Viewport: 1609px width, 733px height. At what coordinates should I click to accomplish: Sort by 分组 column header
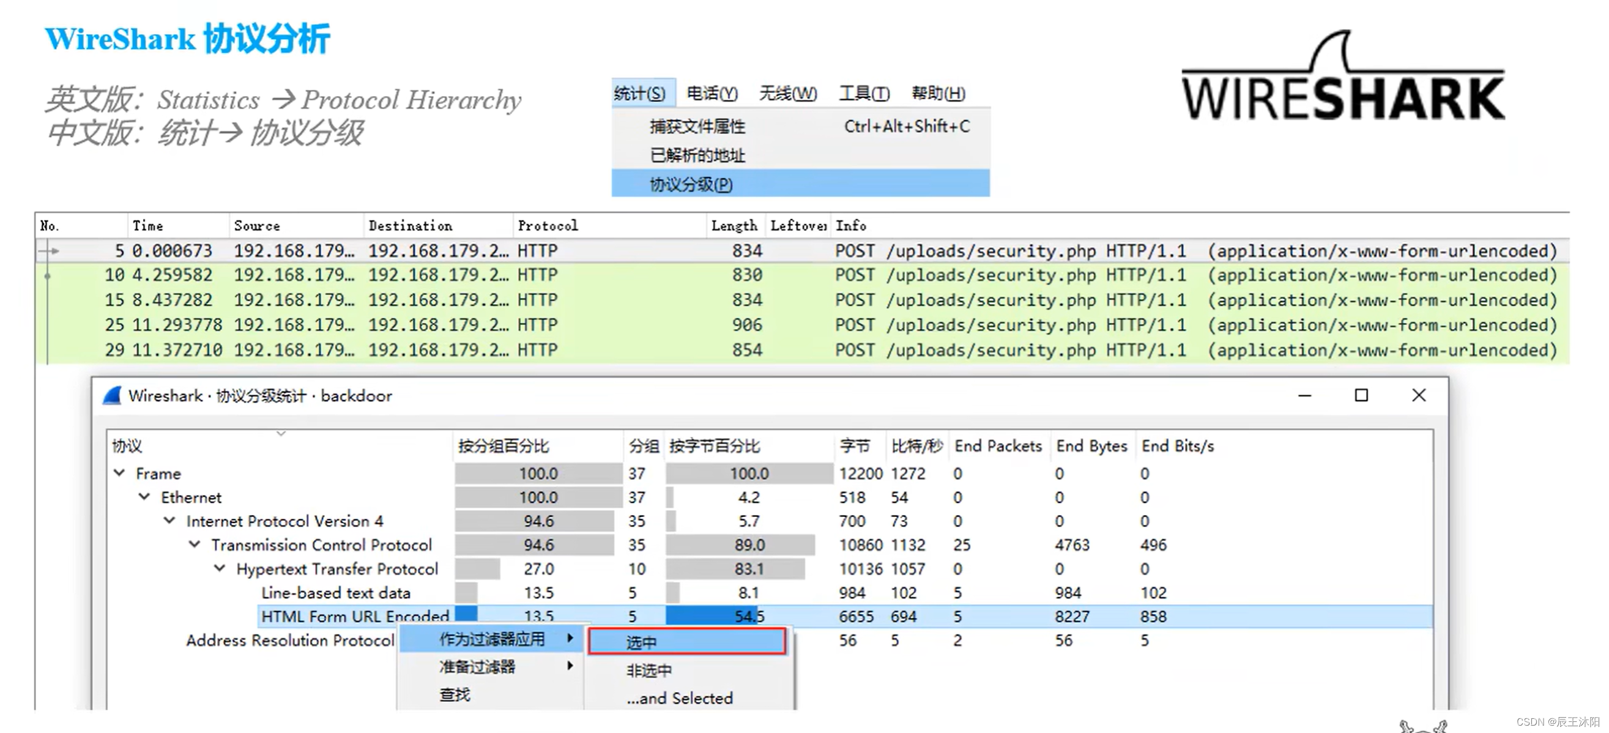click(644, 445)
